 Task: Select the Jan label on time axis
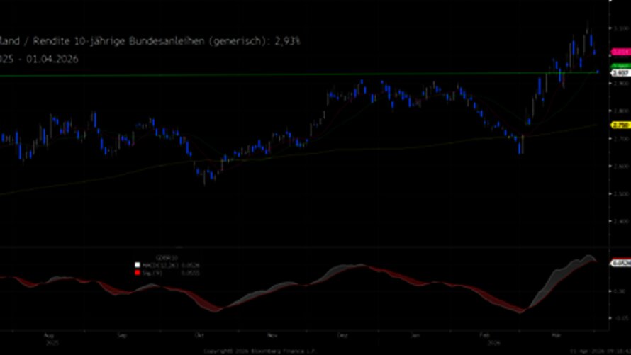[415, 332]
